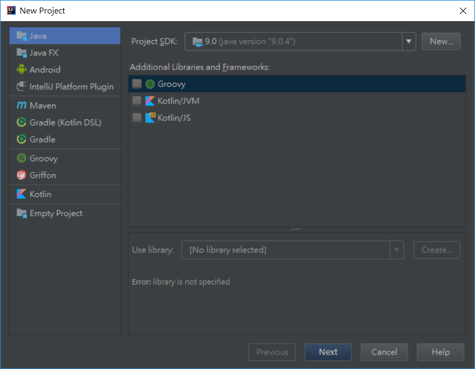Click the Groovy icon in frameworks list
Screen dimensions: 475x369
150,84
